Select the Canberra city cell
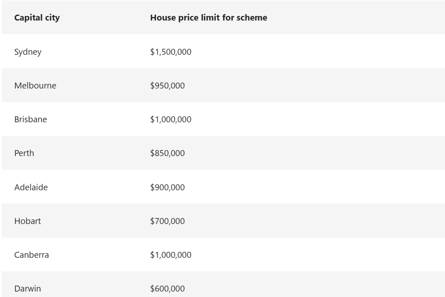 pos(31,255)
